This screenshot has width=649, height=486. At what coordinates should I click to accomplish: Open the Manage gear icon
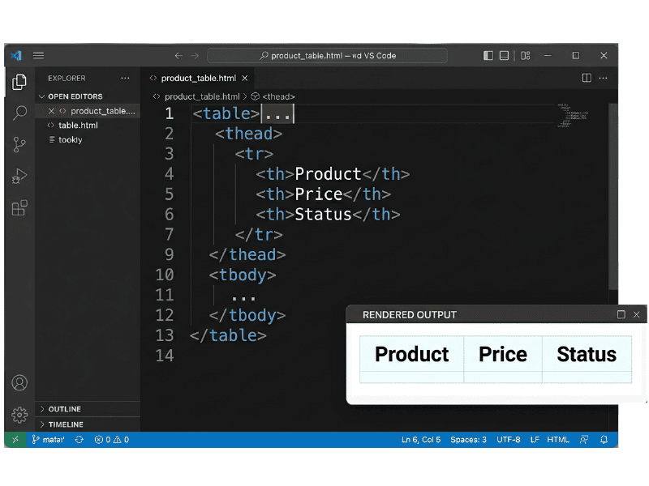point(19,415)
